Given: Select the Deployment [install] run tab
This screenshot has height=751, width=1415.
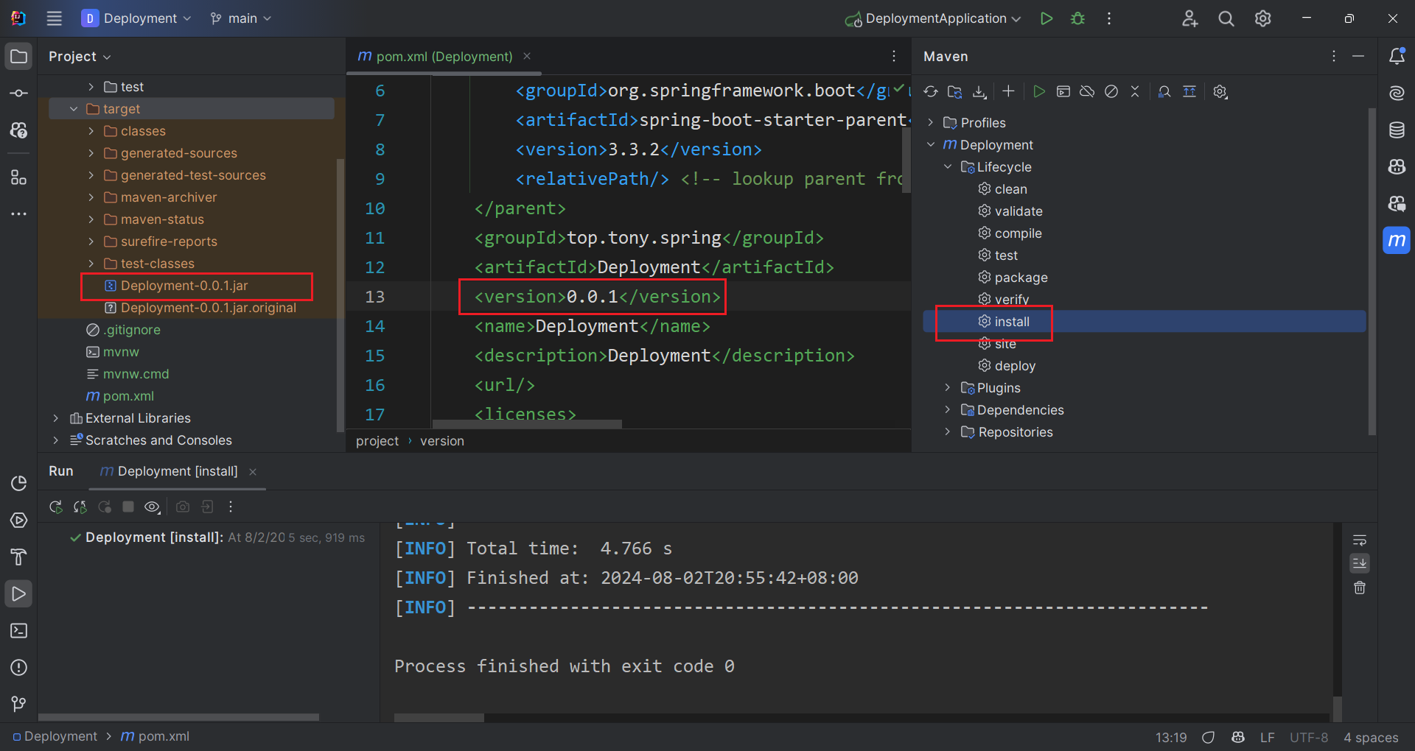Looking at the screenshot, I should (x=177, y=471).
